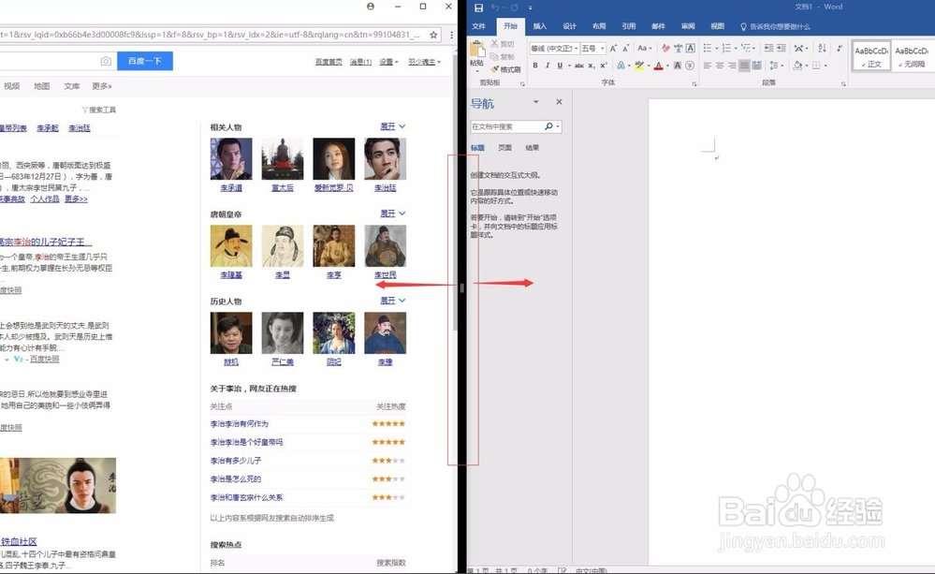Justify text in Word
The image size is (935, 574).
tap(744, 66)
